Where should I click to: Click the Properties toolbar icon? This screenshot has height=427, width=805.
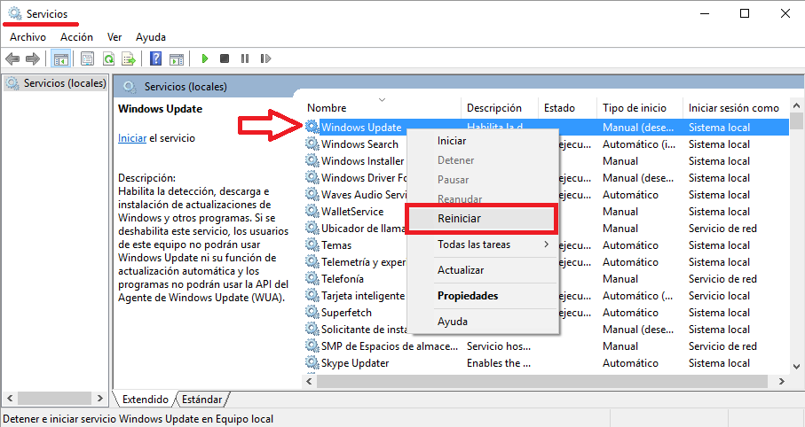point(87,59)
